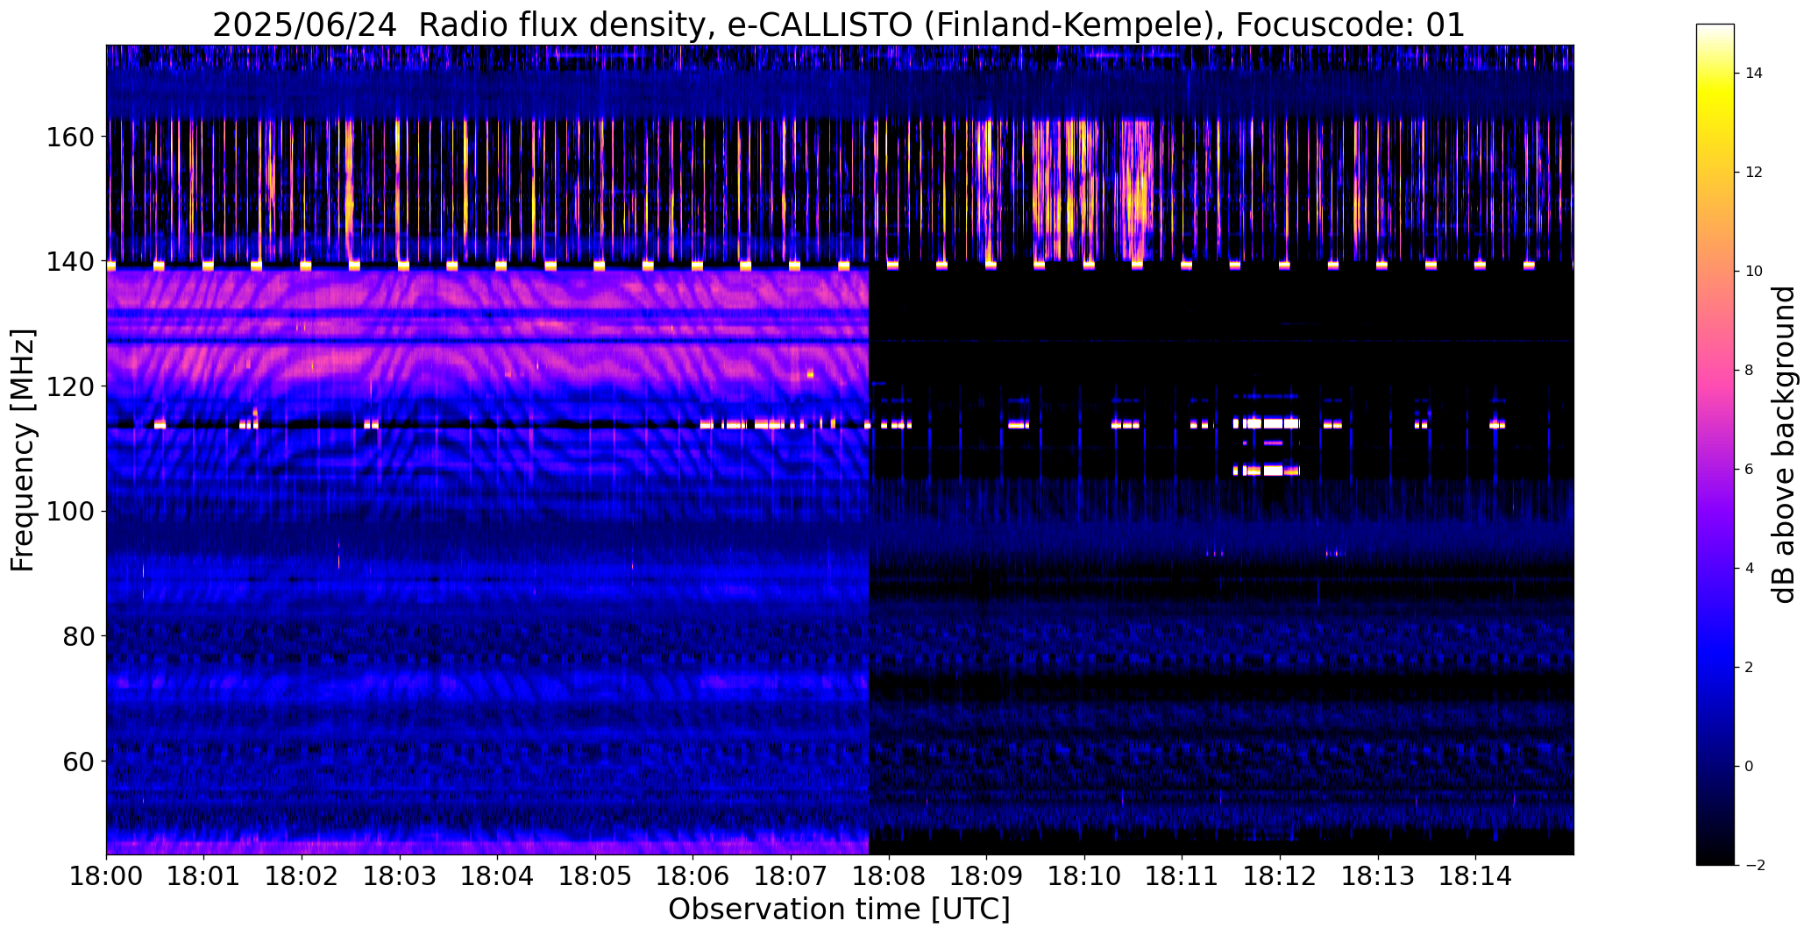
Task: Click the bright spot near 18:07 at 122 MHz
Action: click(810, 374)
